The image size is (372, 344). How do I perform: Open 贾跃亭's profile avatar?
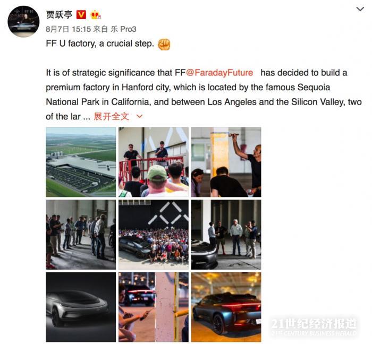point(23,22)
